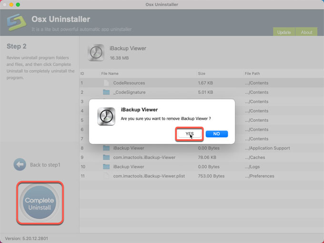Click the Back to step1 arrow icon
The image size is (324, 243).
20,164
